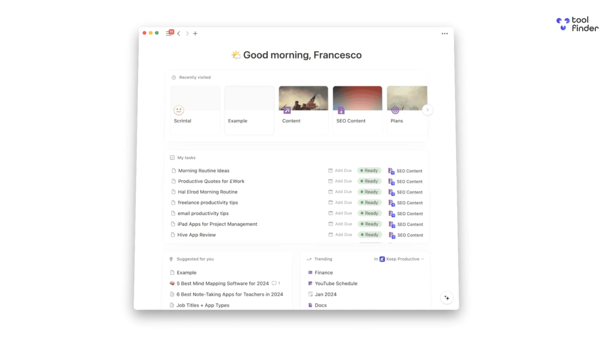Click the comment icon on 5 Best Mind Mapping Software

coord(274,283)
